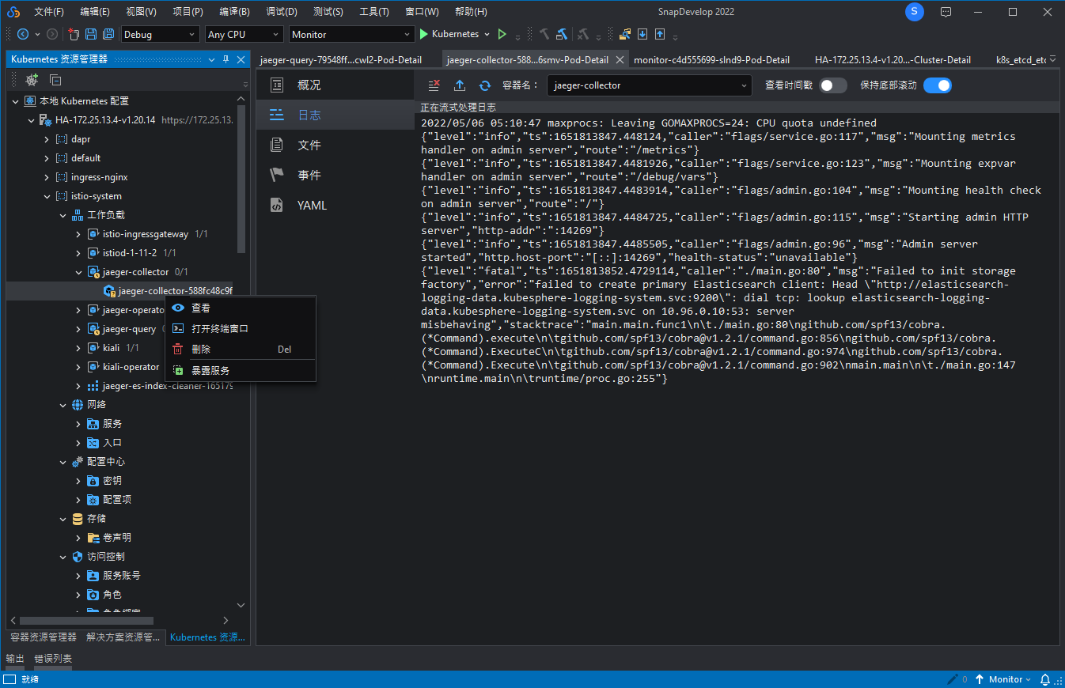Open the 概况 overview section
Image resolution: width=1065 pixels, height=688 pixels.
335,85
